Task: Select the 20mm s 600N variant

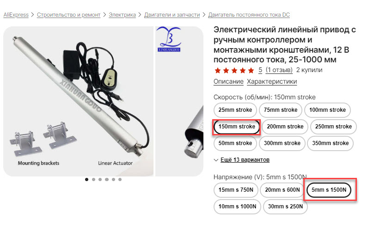Action: coord(282,190)
